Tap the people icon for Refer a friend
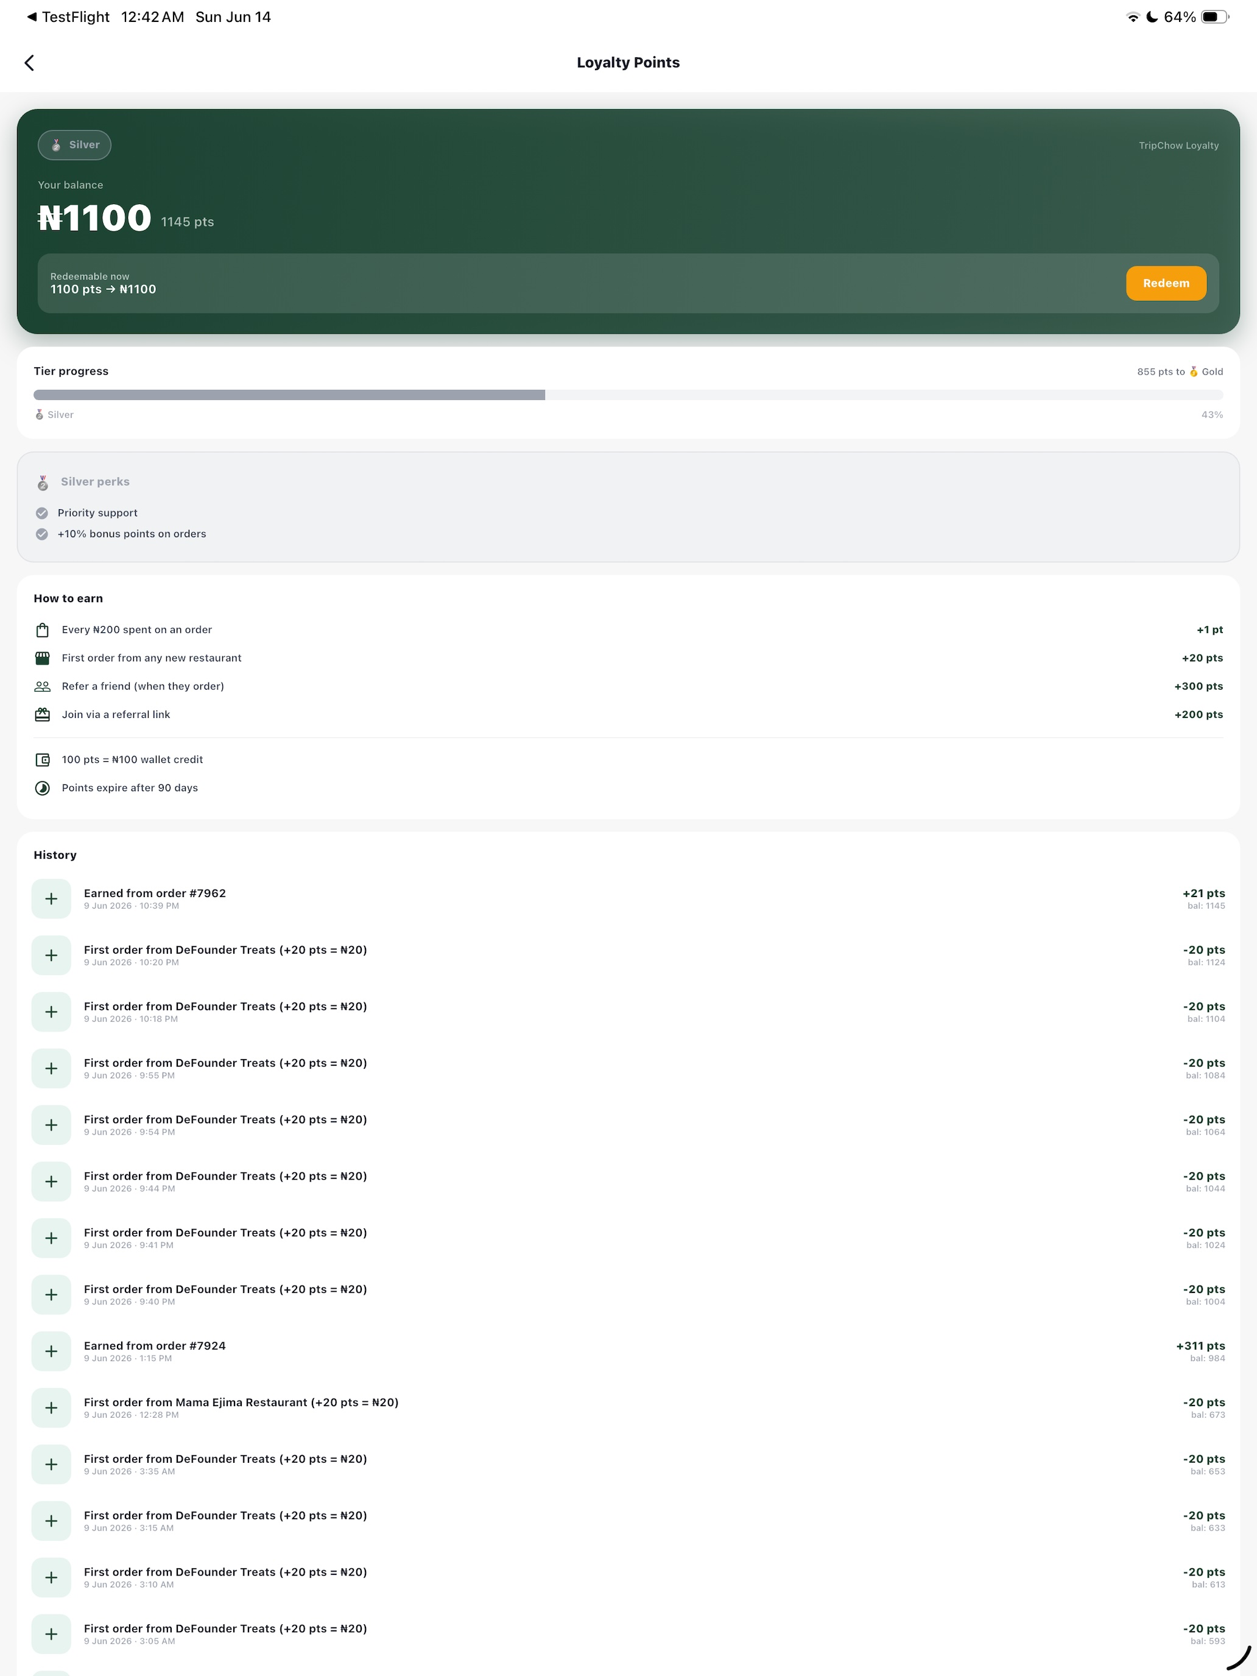The image size is (1257, 1676). 43,686
